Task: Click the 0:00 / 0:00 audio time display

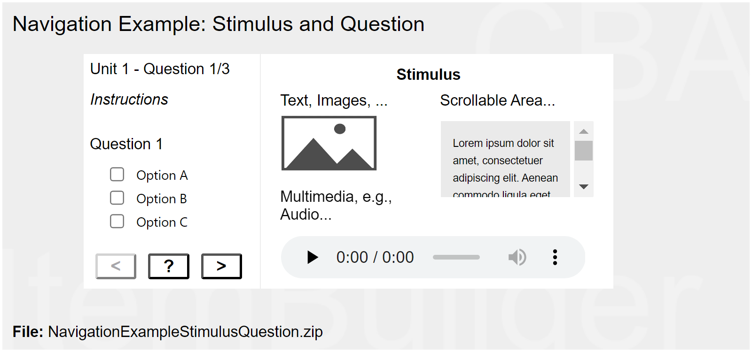Action: coord(375,257)
